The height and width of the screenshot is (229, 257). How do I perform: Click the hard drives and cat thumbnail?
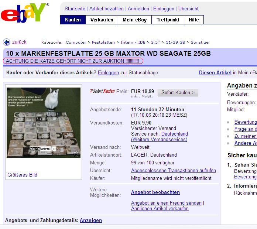click(44, 123)
